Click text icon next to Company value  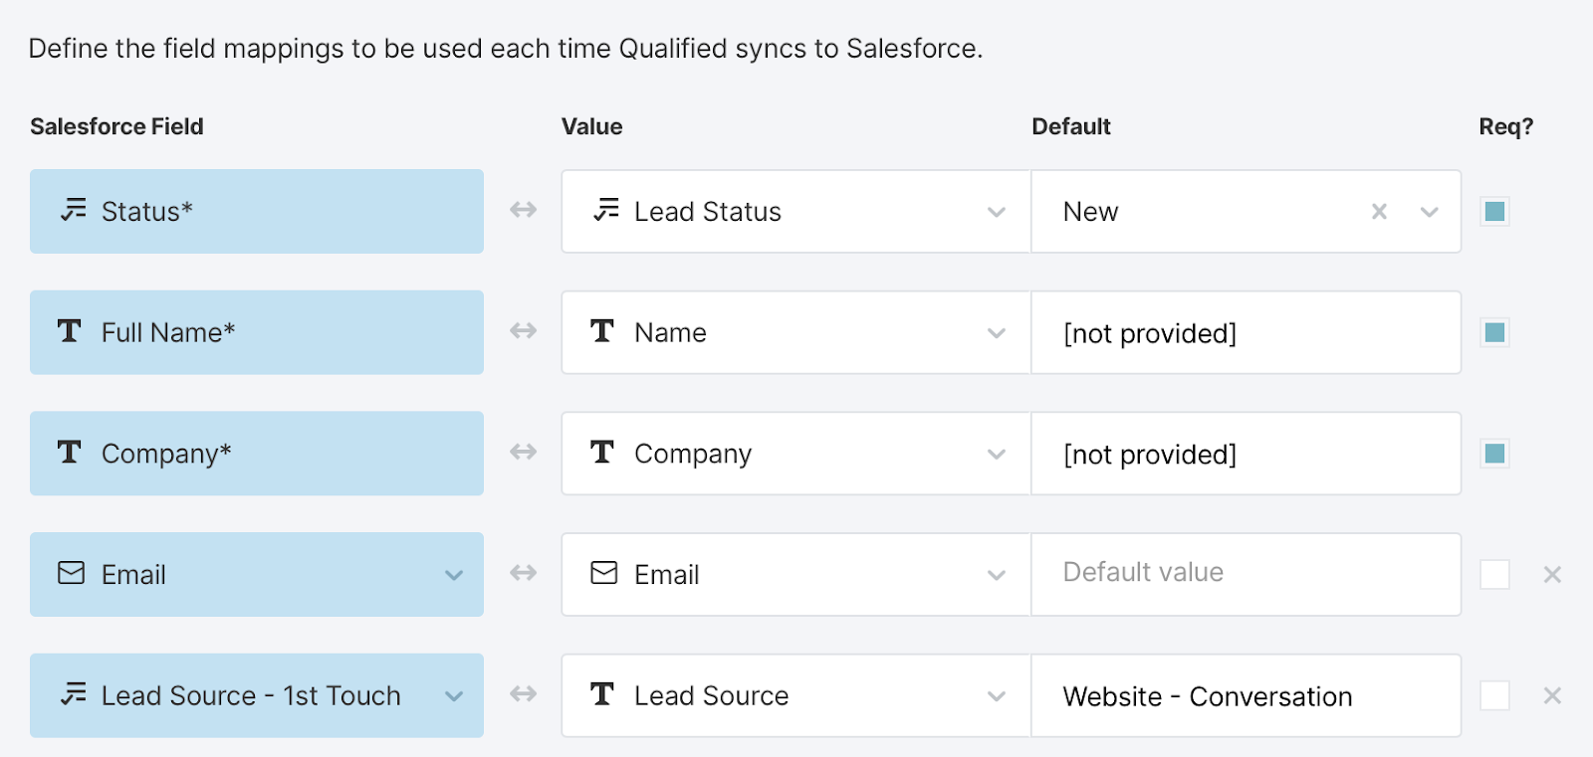coord(602,453)
